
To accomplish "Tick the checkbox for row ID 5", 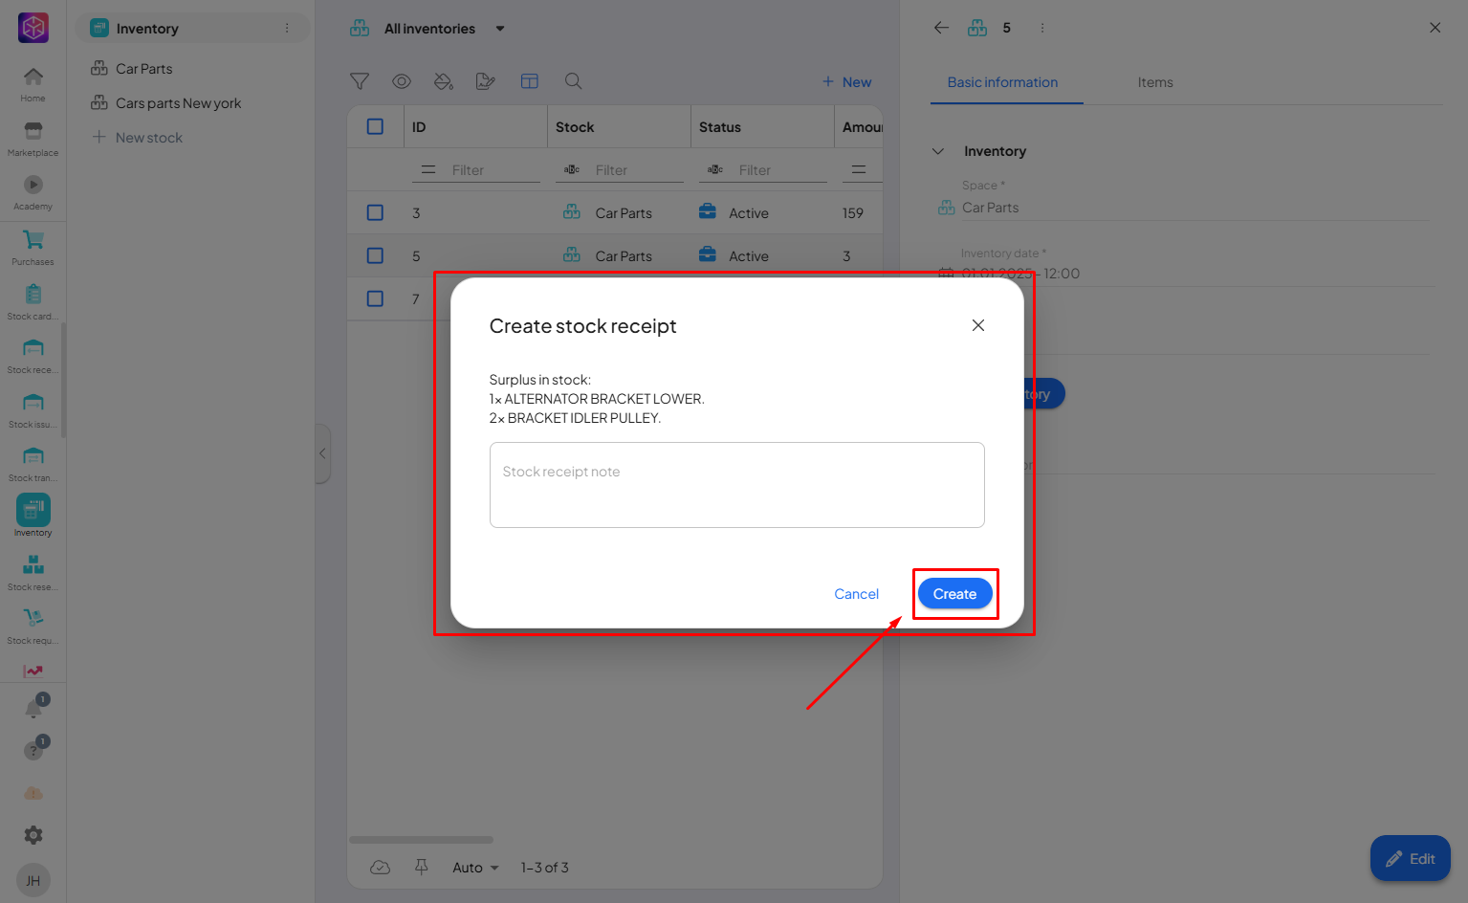I will (375, 255).
